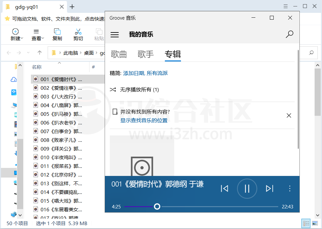Image resolution: width=322 pixels, height=229 pixels.
Task: Click the audio file icon of 013《别这样
Action: [x=36, y=183]
